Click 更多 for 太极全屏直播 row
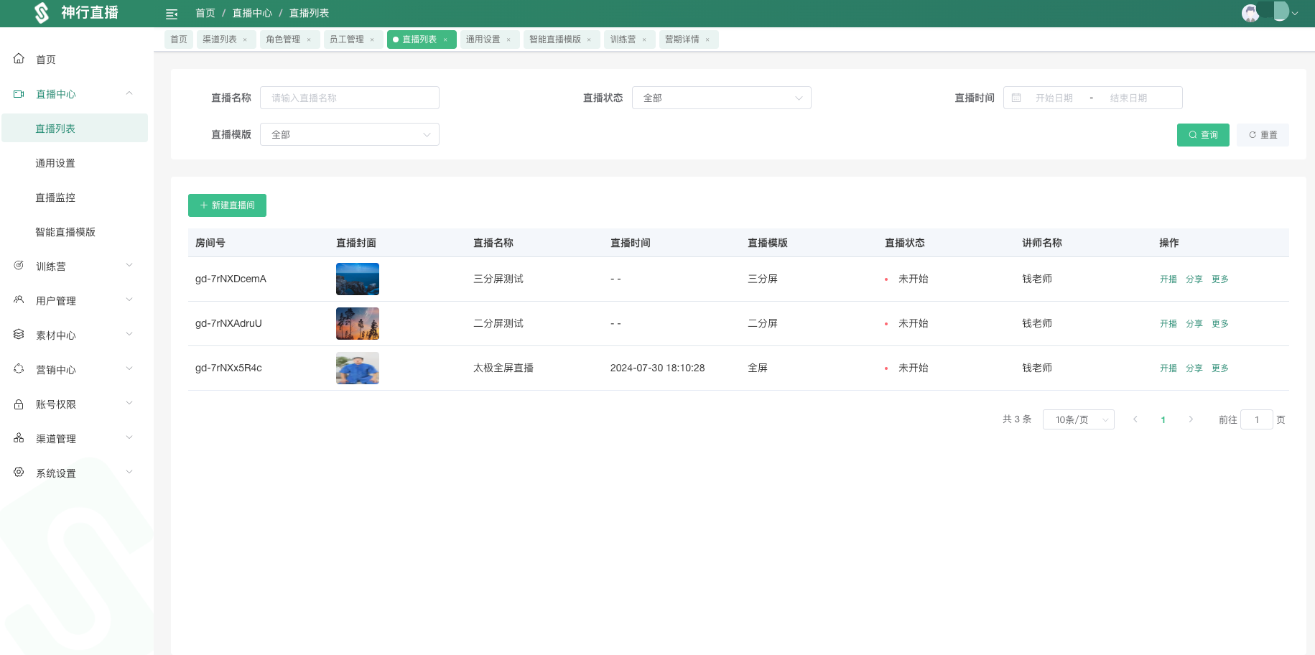 tap(1220, 368)
